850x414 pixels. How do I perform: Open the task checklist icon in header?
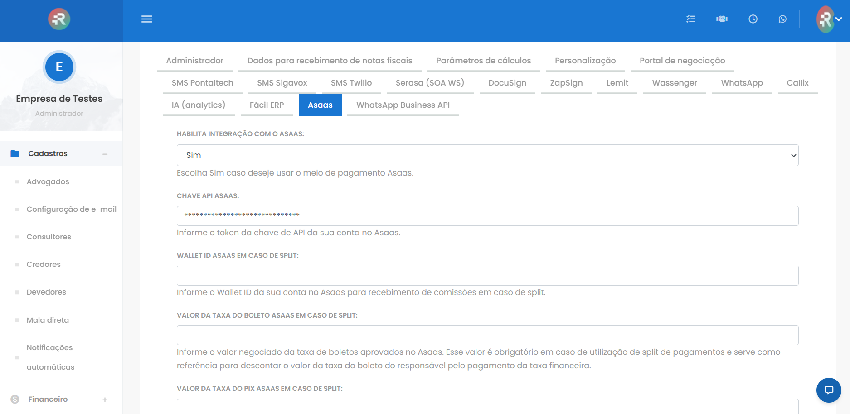coord(690,19)
